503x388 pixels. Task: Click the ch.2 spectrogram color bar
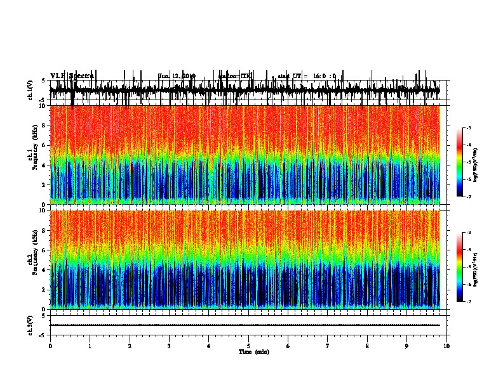tap(460, 267)
